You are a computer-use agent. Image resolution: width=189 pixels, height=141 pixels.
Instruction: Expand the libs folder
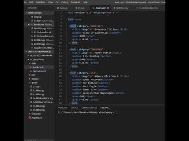(33, 75)
